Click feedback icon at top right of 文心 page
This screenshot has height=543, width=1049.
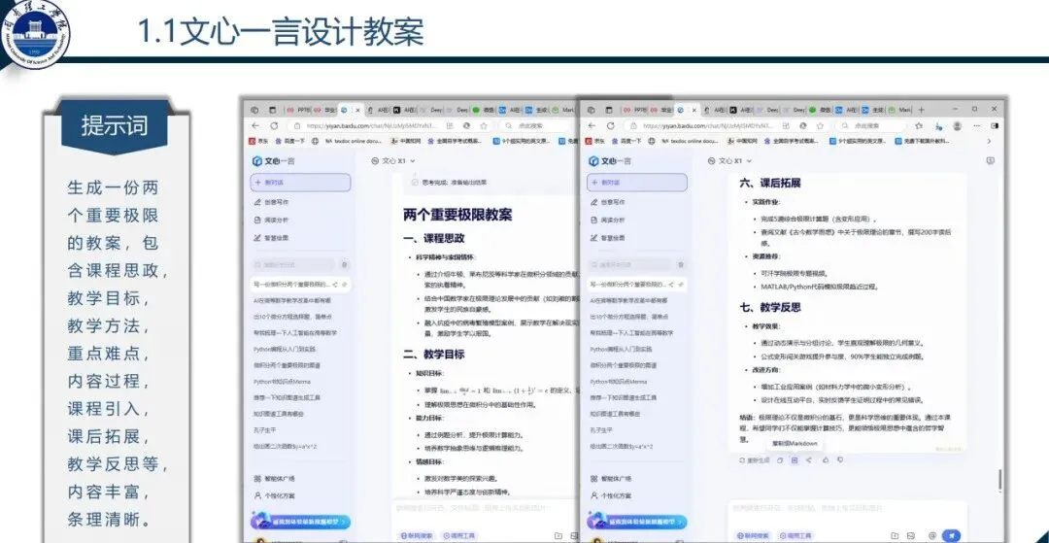[990, 160]
